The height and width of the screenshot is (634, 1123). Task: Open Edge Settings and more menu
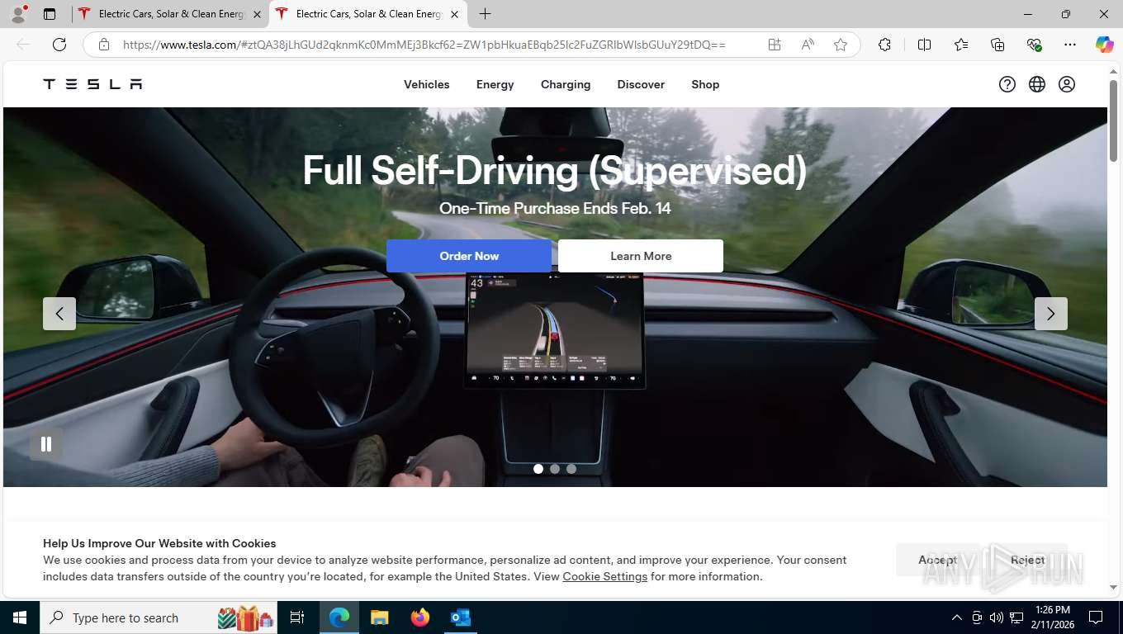point(1070,45)
